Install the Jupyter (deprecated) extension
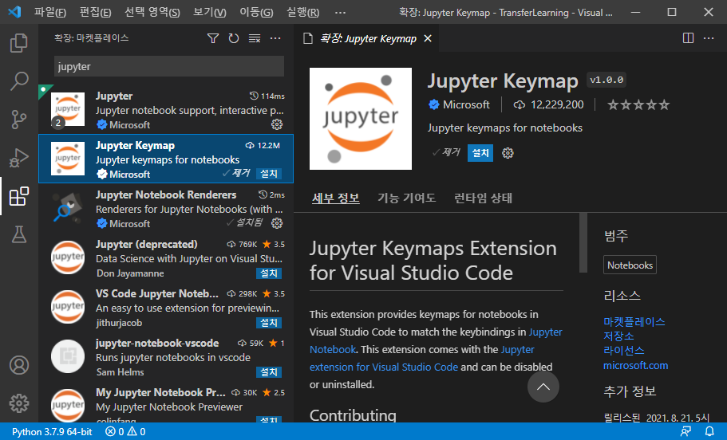Image resolution: width=727 pixels, height=440 pixels. [x=269, y=273]
